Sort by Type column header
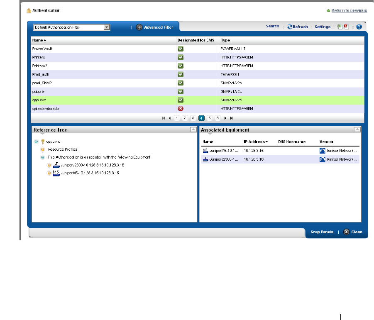The height and width of the screenshot is (320, 374). [225, 40]
